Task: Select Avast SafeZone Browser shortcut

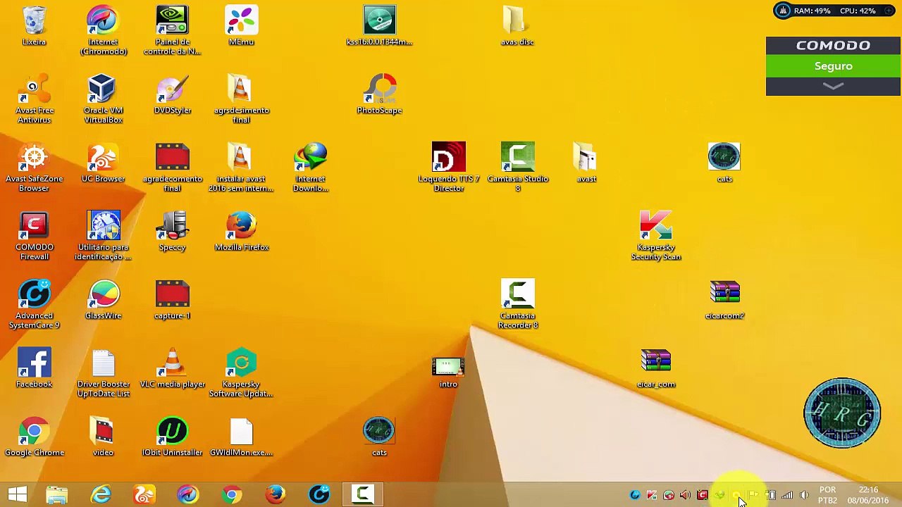Action: (34, 167)
